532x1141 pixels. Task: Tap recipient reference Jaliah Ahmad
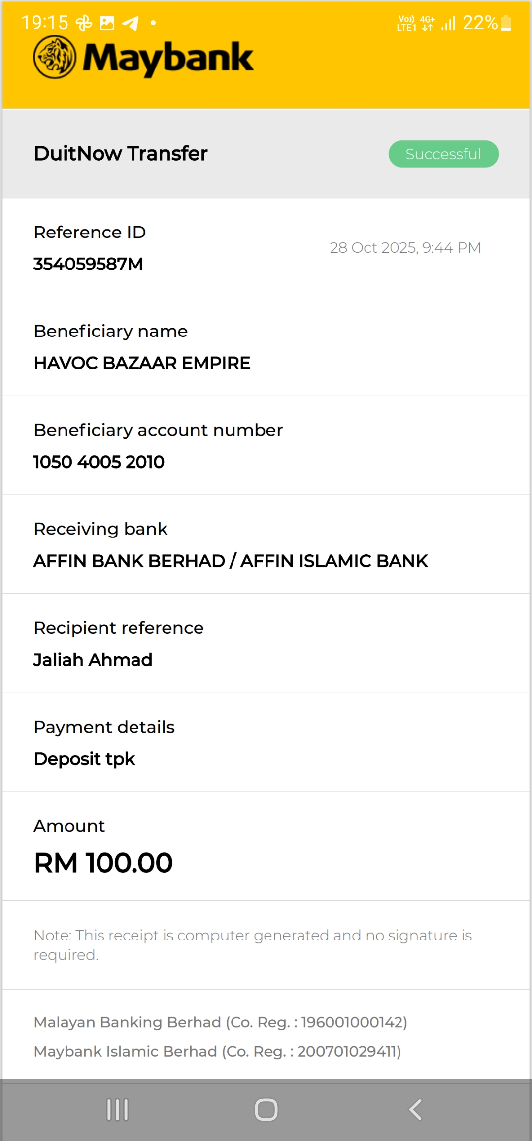click(x=93, y=660)
